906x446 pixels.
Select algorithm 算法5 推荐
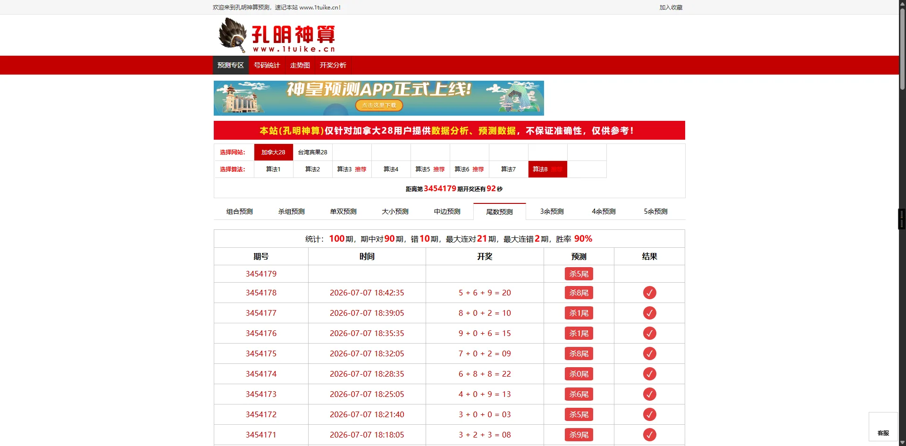[x=430, y=169]
